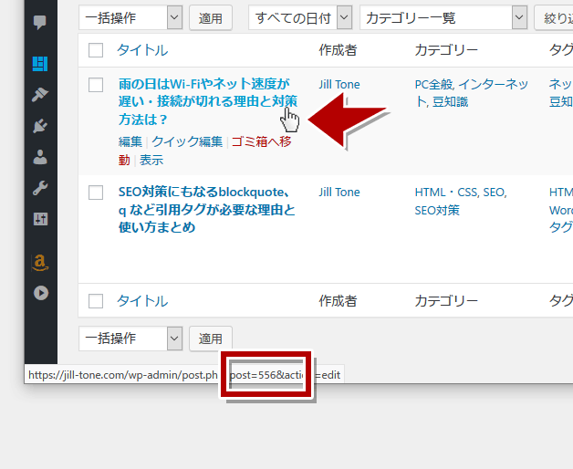Click the bottom 適用 apply button
Image resolution: width=573 pixels, height=469 pixels.
211,339
